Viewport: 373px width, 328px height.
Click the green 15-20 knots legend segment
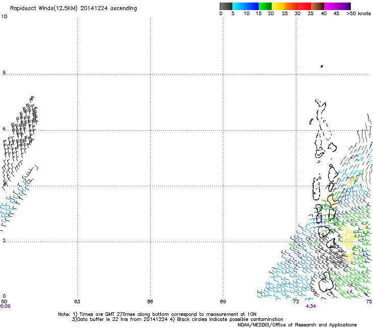265,6
